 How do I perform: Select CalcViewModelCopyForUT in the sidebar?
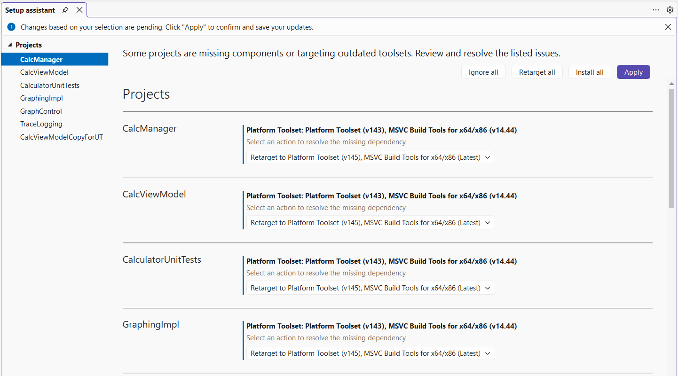[x=62, y=137]
